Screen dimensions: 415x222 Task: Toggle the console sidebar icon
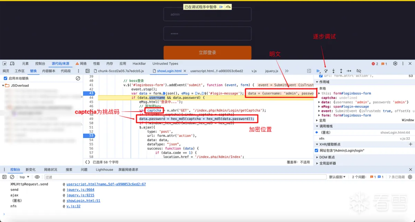(4, 177)
